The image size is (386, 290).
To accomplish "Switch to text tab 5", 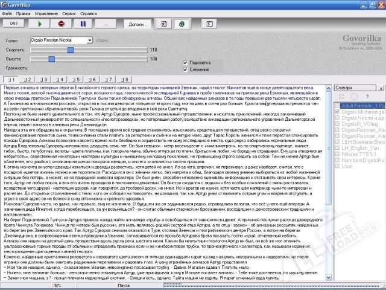I will pyautogui.click(x=76, y=79).
